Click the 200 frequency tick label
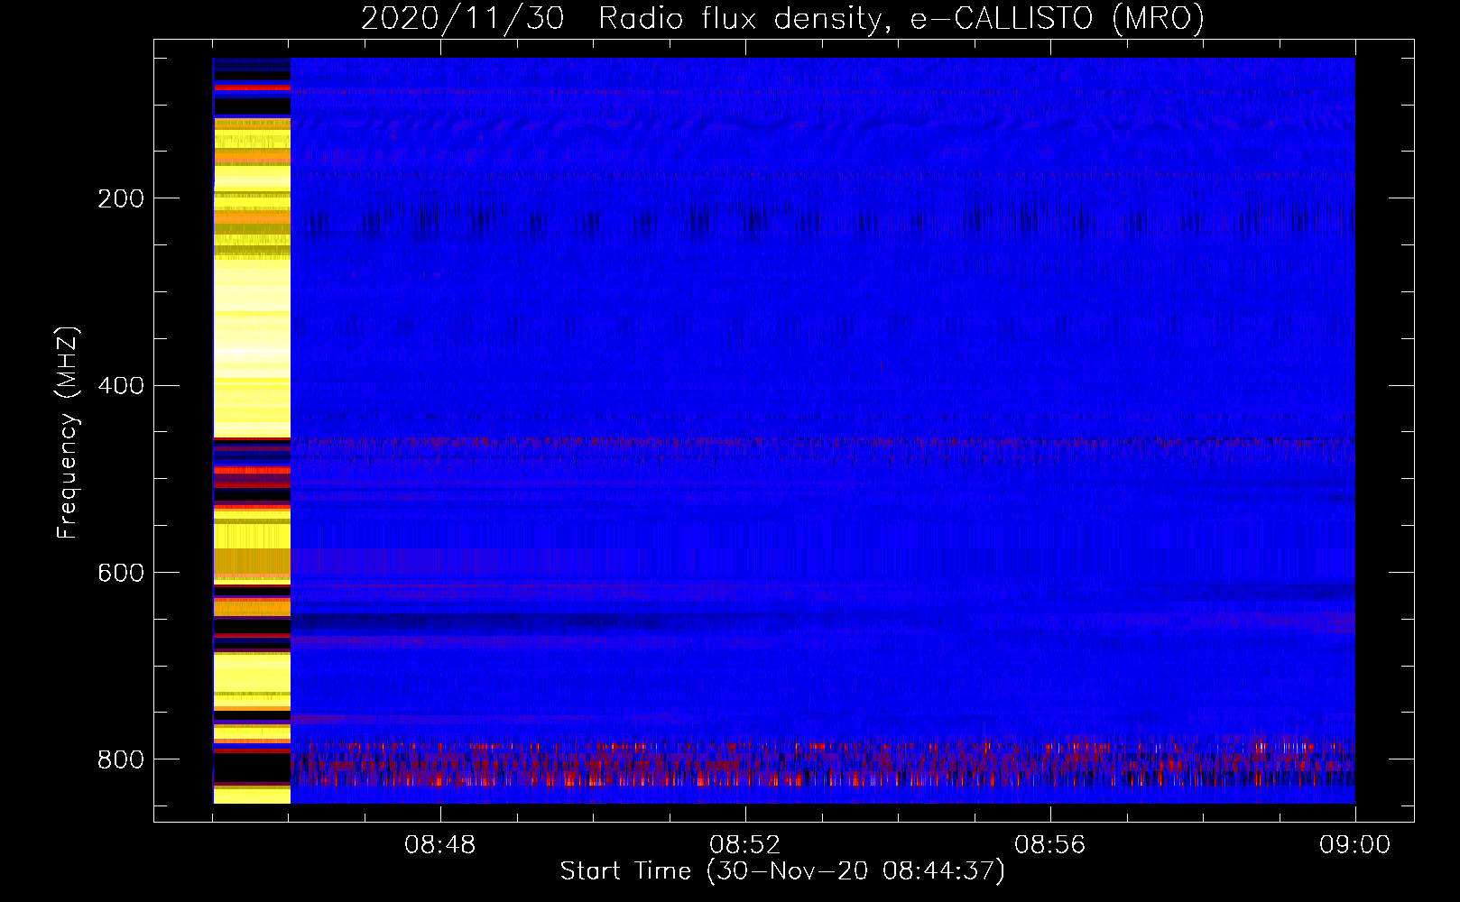 [121, 198]
